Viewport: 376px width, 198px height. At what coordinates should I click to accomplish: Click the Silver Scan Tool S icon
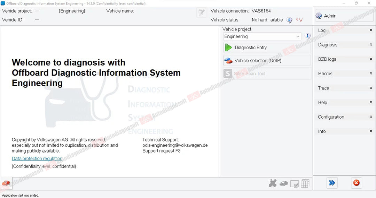click(x=228, y=74)
